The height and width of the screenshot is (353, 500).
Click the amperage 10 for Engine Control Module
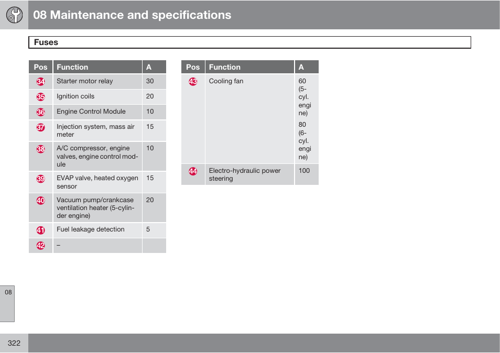point(150,112)
